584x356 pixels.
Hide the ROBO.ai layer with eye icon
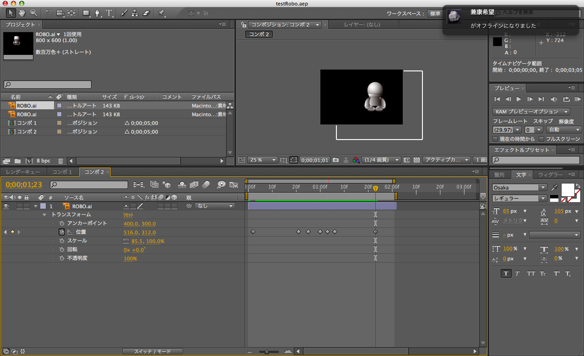(6, 206)
